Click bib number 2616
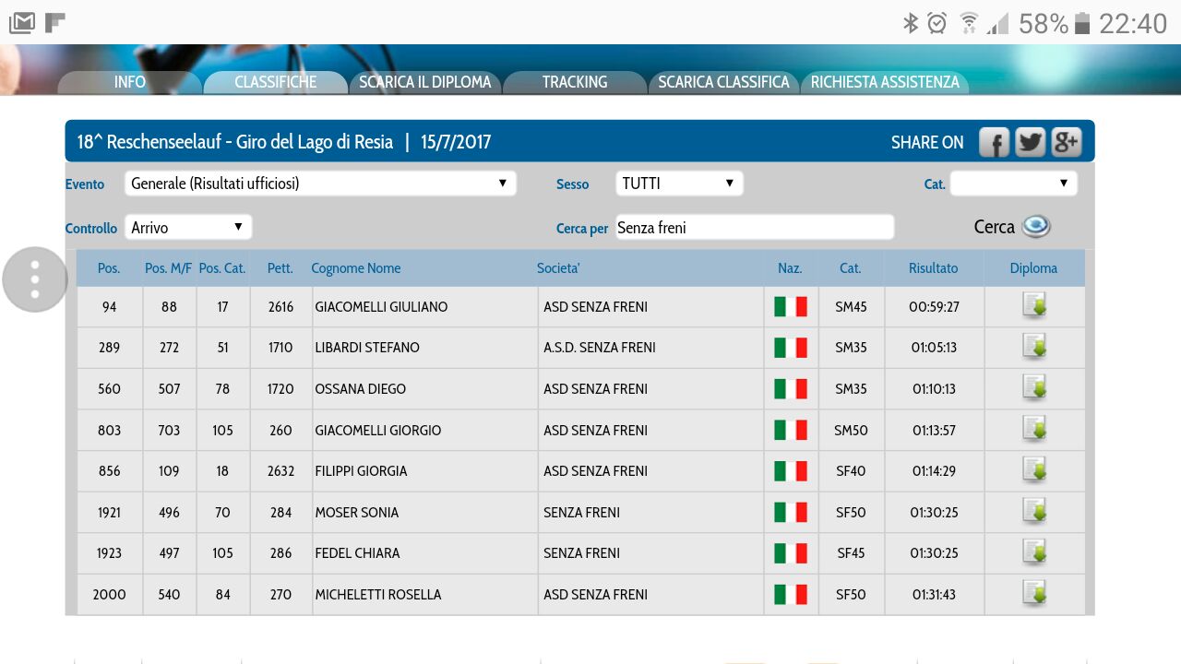The image size is (1181, 664). (x=280, y=307)
